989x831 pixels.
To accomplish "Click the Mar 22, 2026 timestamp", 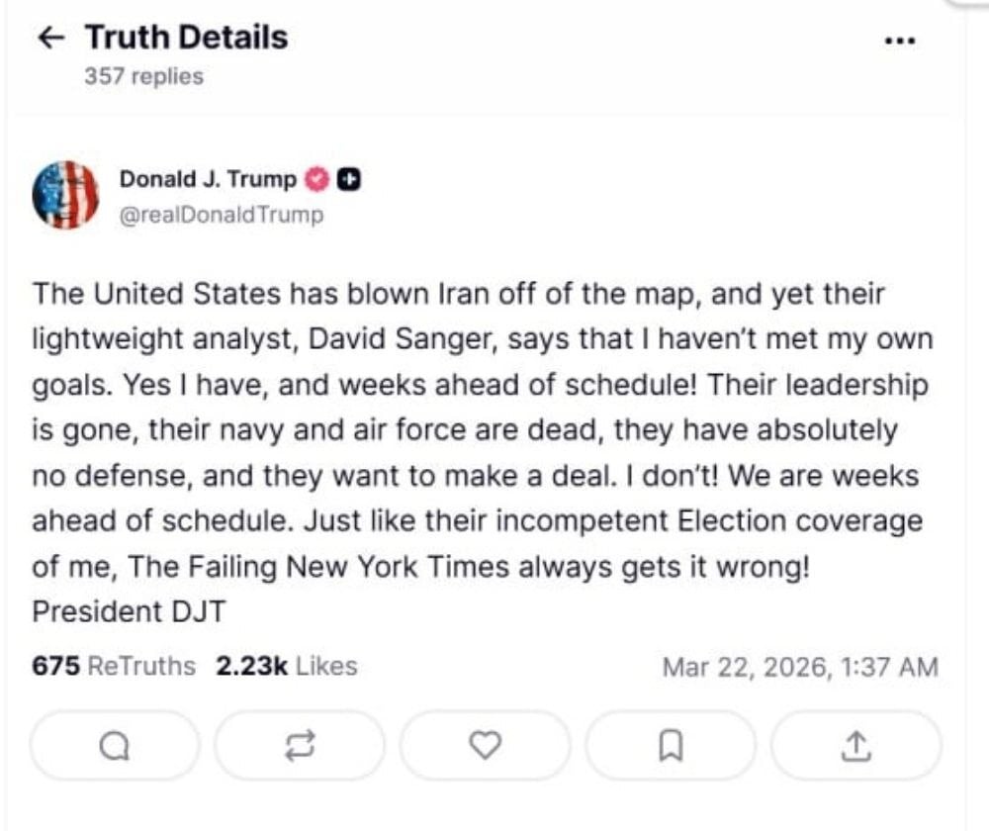I will (x=799, y=667).
